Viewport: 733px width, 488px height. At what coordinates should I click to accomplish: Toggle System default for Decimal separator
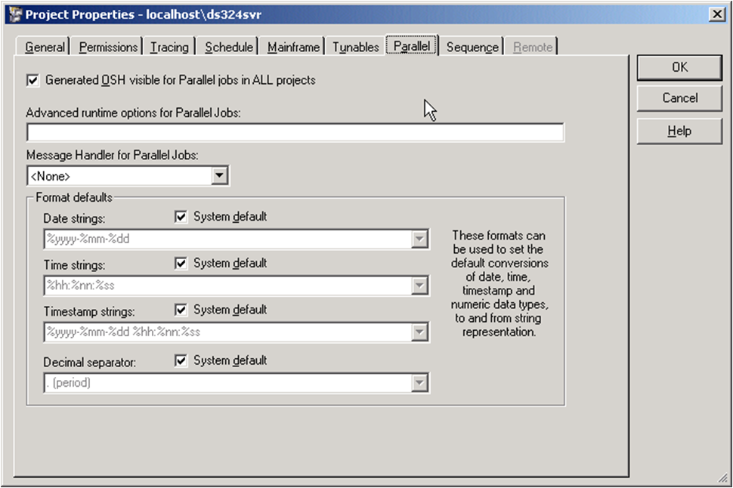(x=181, y=361)
